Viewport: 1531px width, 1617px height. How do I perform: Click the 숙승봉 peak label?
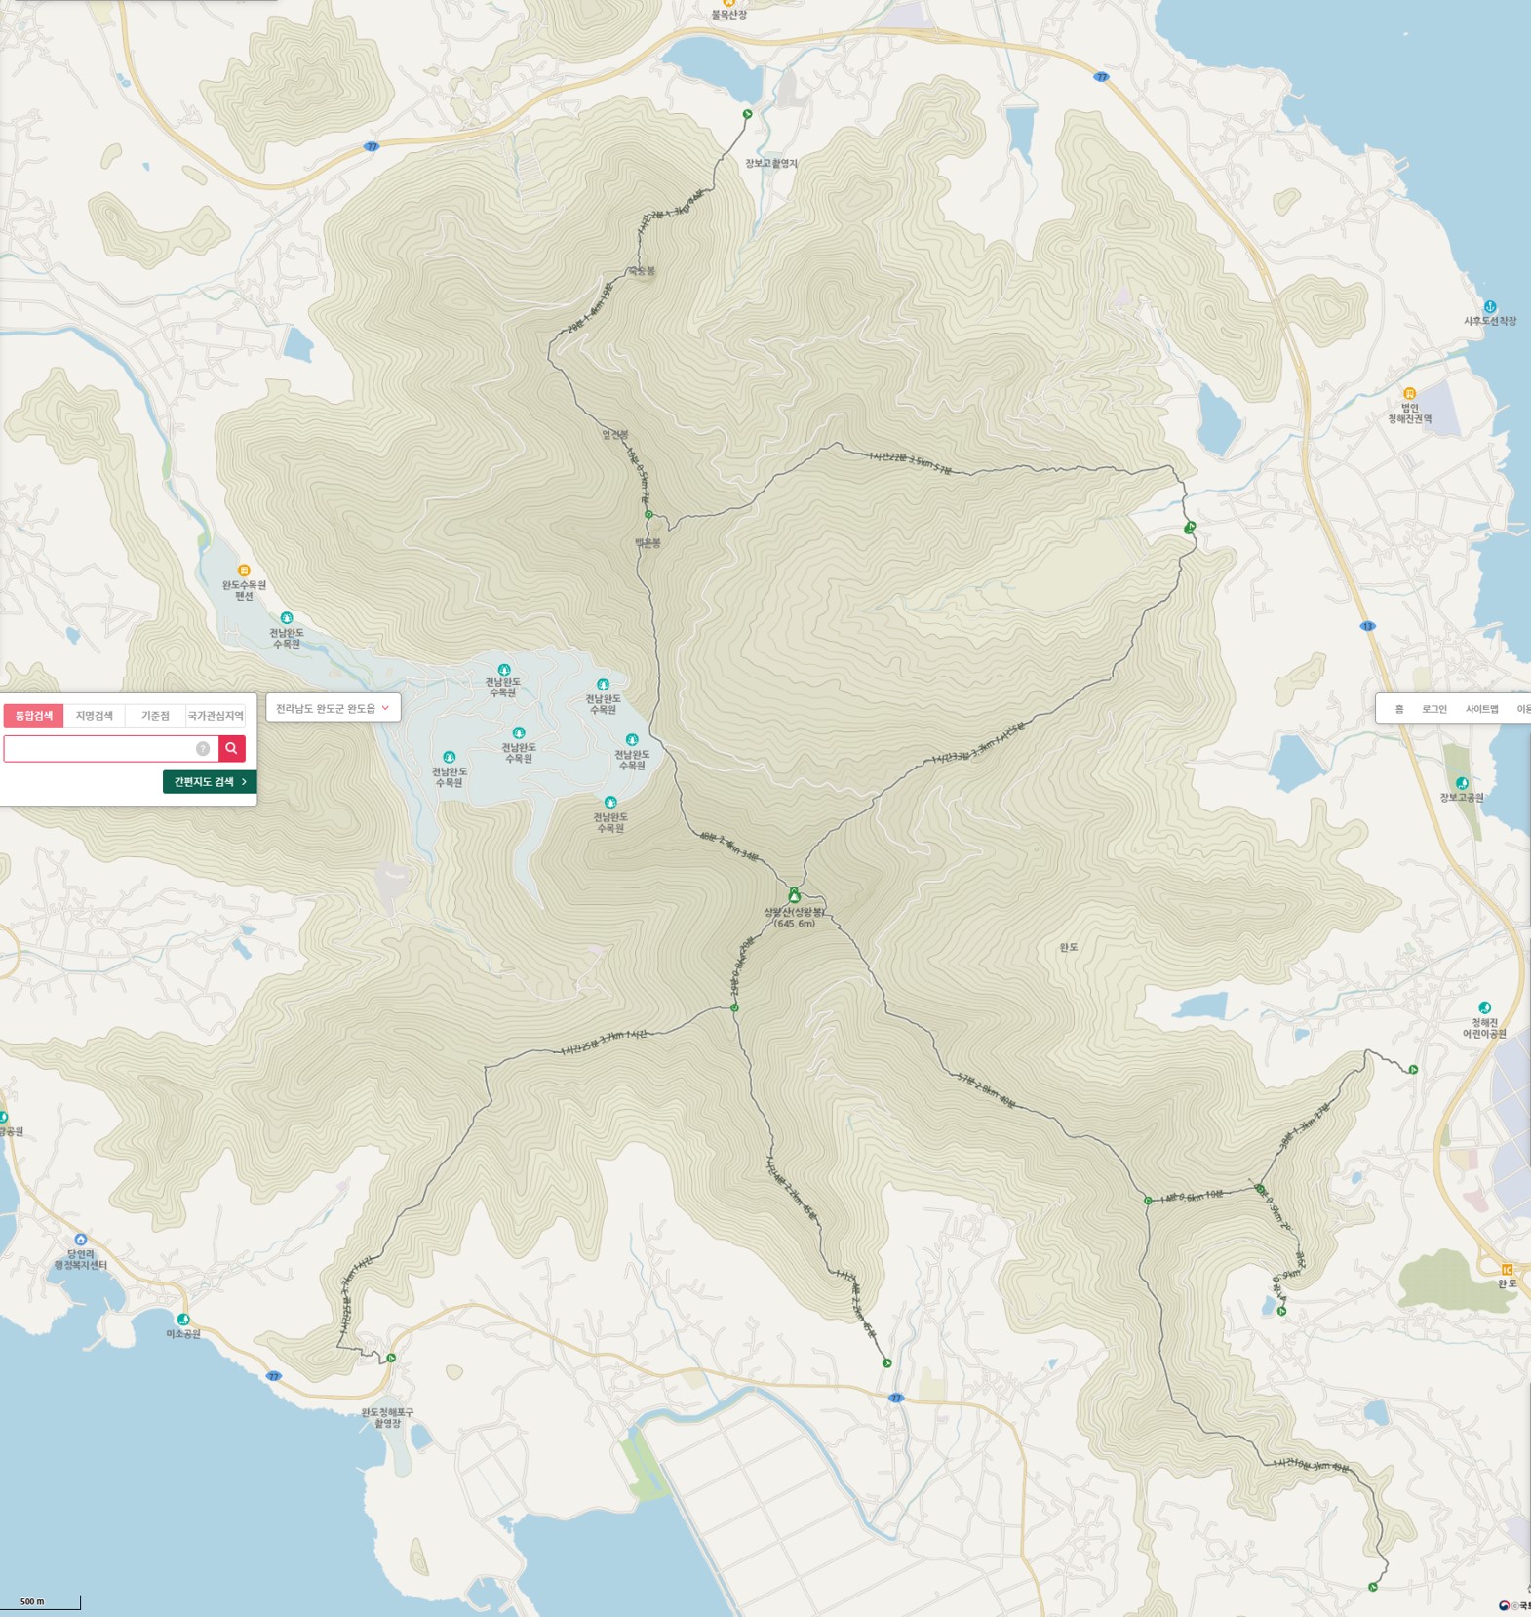(642, 270)
